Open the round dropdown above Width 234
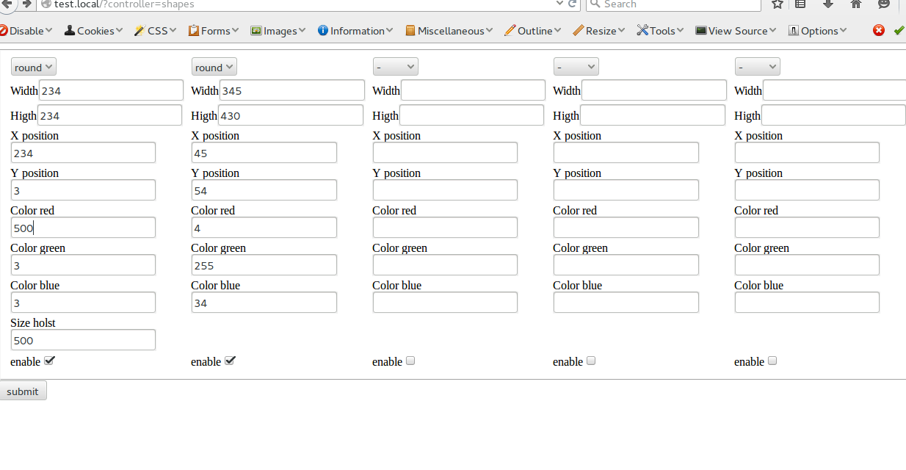 point(33,67)
